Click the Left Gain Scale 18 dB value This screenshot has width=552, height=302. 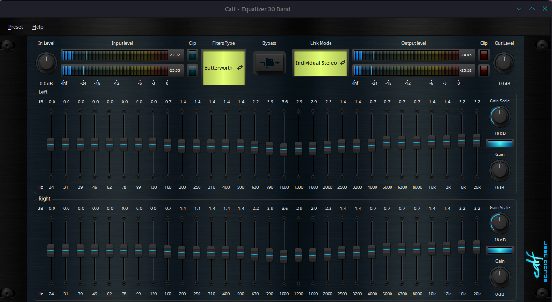[500, 133]
